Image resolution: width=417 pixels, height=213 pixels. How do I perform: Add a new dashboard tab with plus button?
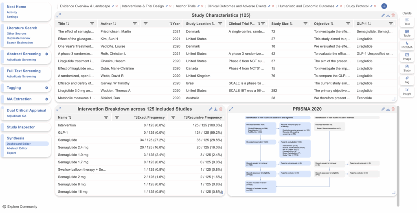point(384,6)
